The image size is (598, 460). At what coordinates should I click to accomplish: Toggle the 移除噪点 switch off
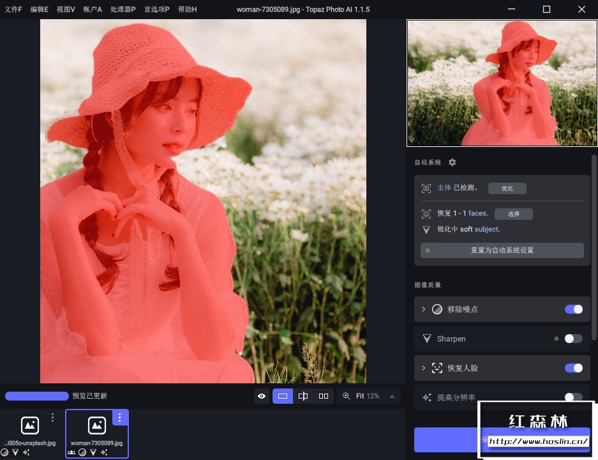click(x=574, y=309)
